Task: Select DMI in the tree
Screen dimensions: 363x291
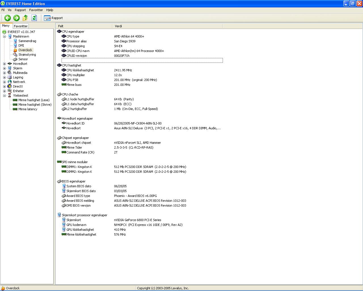Action: pyautogui.click(x=21, y=45)
